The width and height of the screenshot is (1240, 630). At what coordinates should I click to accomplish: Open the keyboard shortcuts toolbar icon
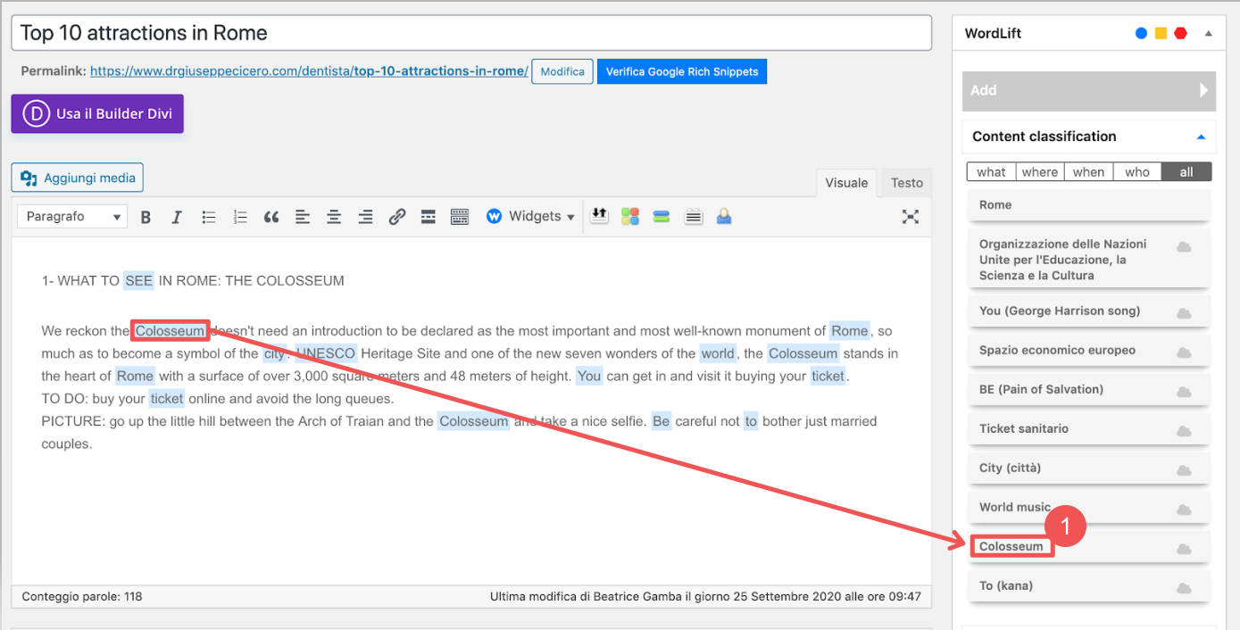click(459, 216)
